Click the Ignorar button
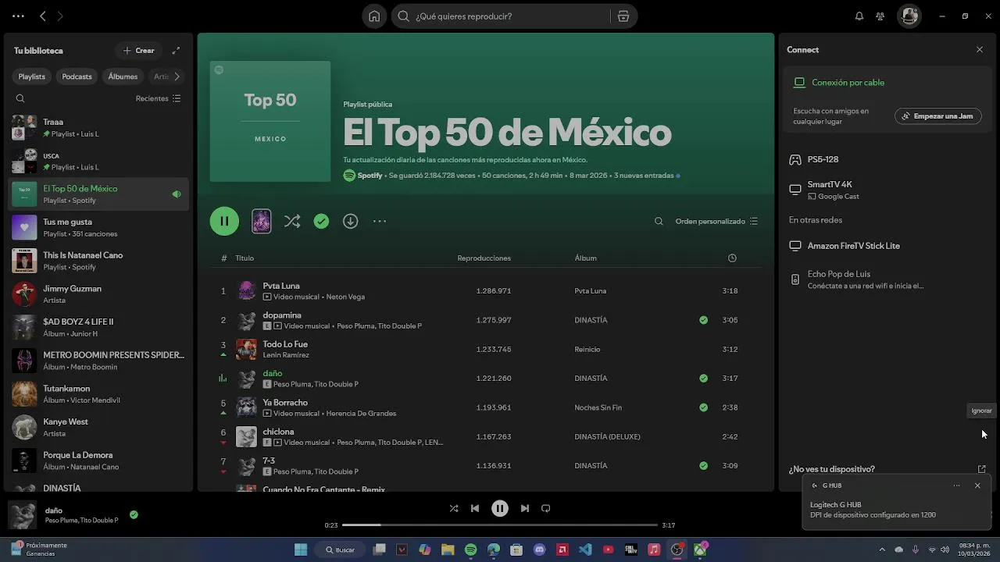 coord(981,411)
